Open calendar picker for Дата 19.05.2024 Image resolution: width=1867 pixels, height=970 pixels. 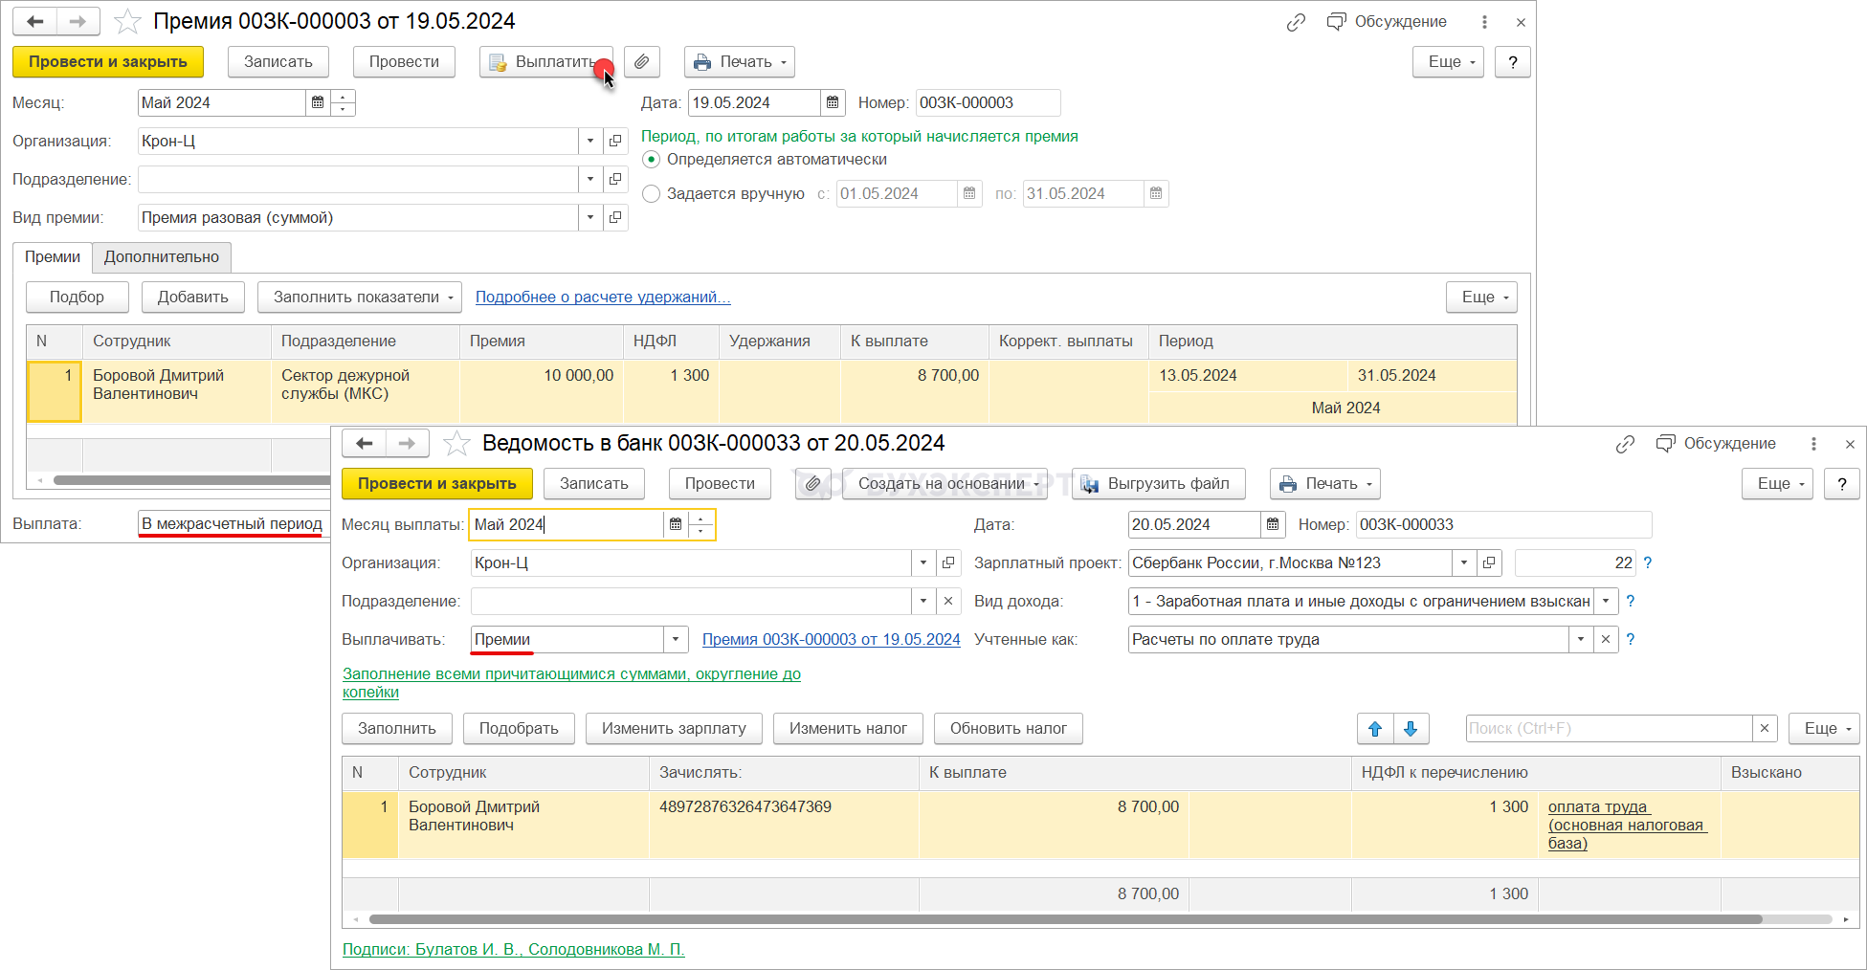point(833,102)
